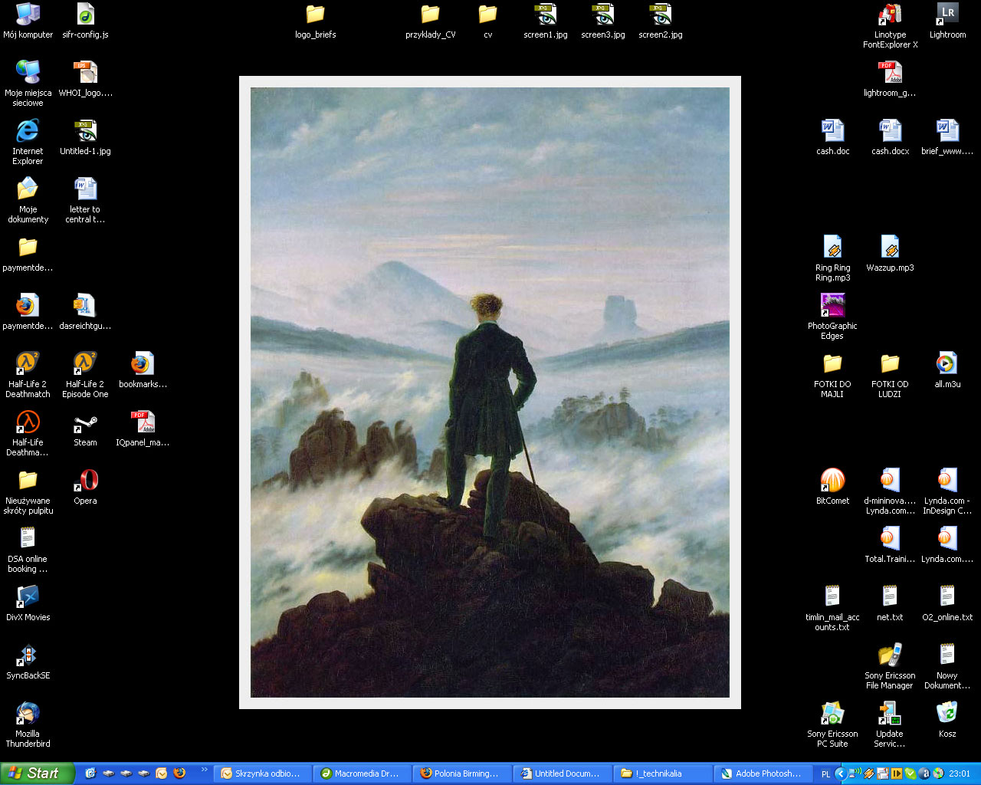Image resolution: width=981 pixels, height=785 pixels.
Task: Open the logo_briefs folder
Action: 315,15
